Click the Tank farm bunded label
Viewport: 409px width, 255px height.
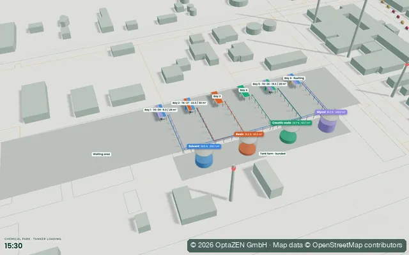pyautogui.click(x=273, y=154)
